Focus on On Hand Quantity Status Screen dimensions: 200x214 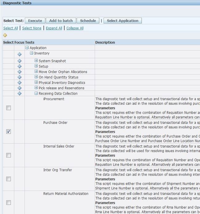tap(19, 77)
